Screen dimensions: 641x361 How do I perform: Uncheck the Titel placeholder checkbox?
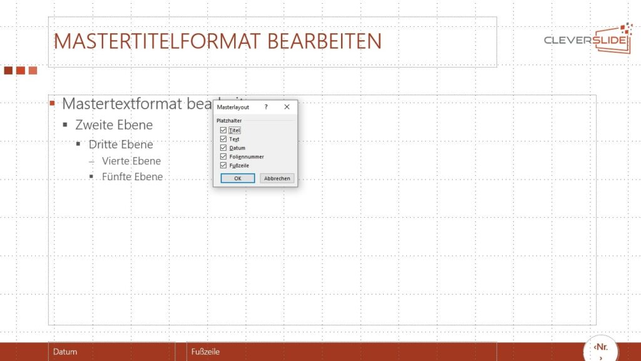[223, 130]
